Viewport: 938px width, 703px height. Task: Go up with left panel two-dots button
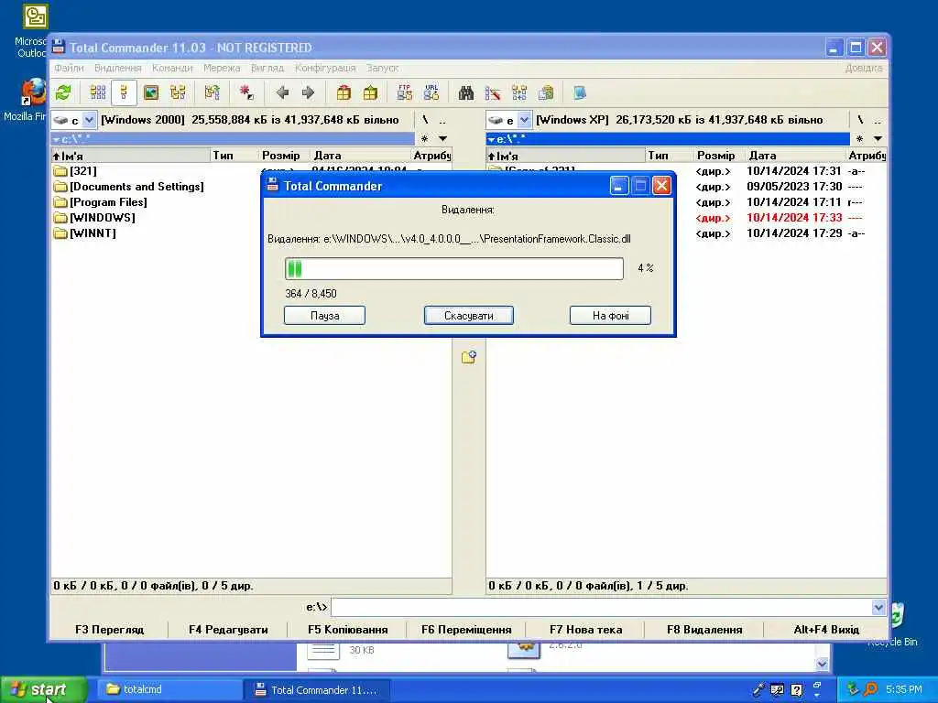pos(442,120)
